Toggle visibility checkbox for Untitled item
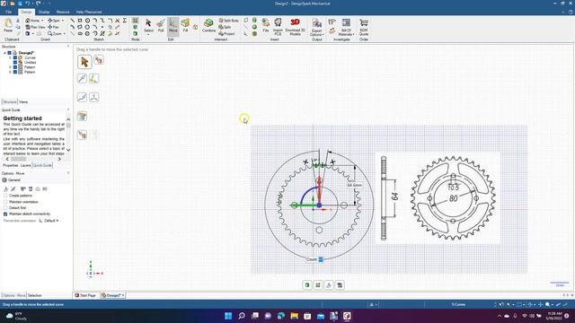 [15, 62]
